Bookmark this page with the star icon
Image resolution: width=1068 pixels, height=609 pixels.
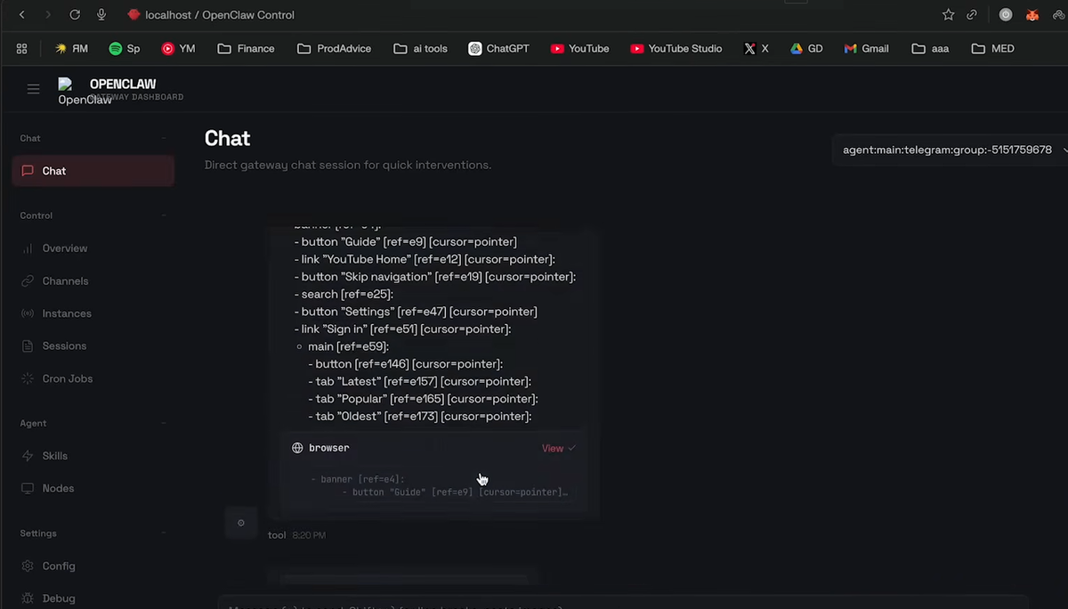tap(948, 15)
